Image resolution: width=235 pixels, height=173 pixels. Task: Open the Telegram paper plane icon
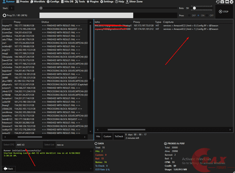coord(232,2)
